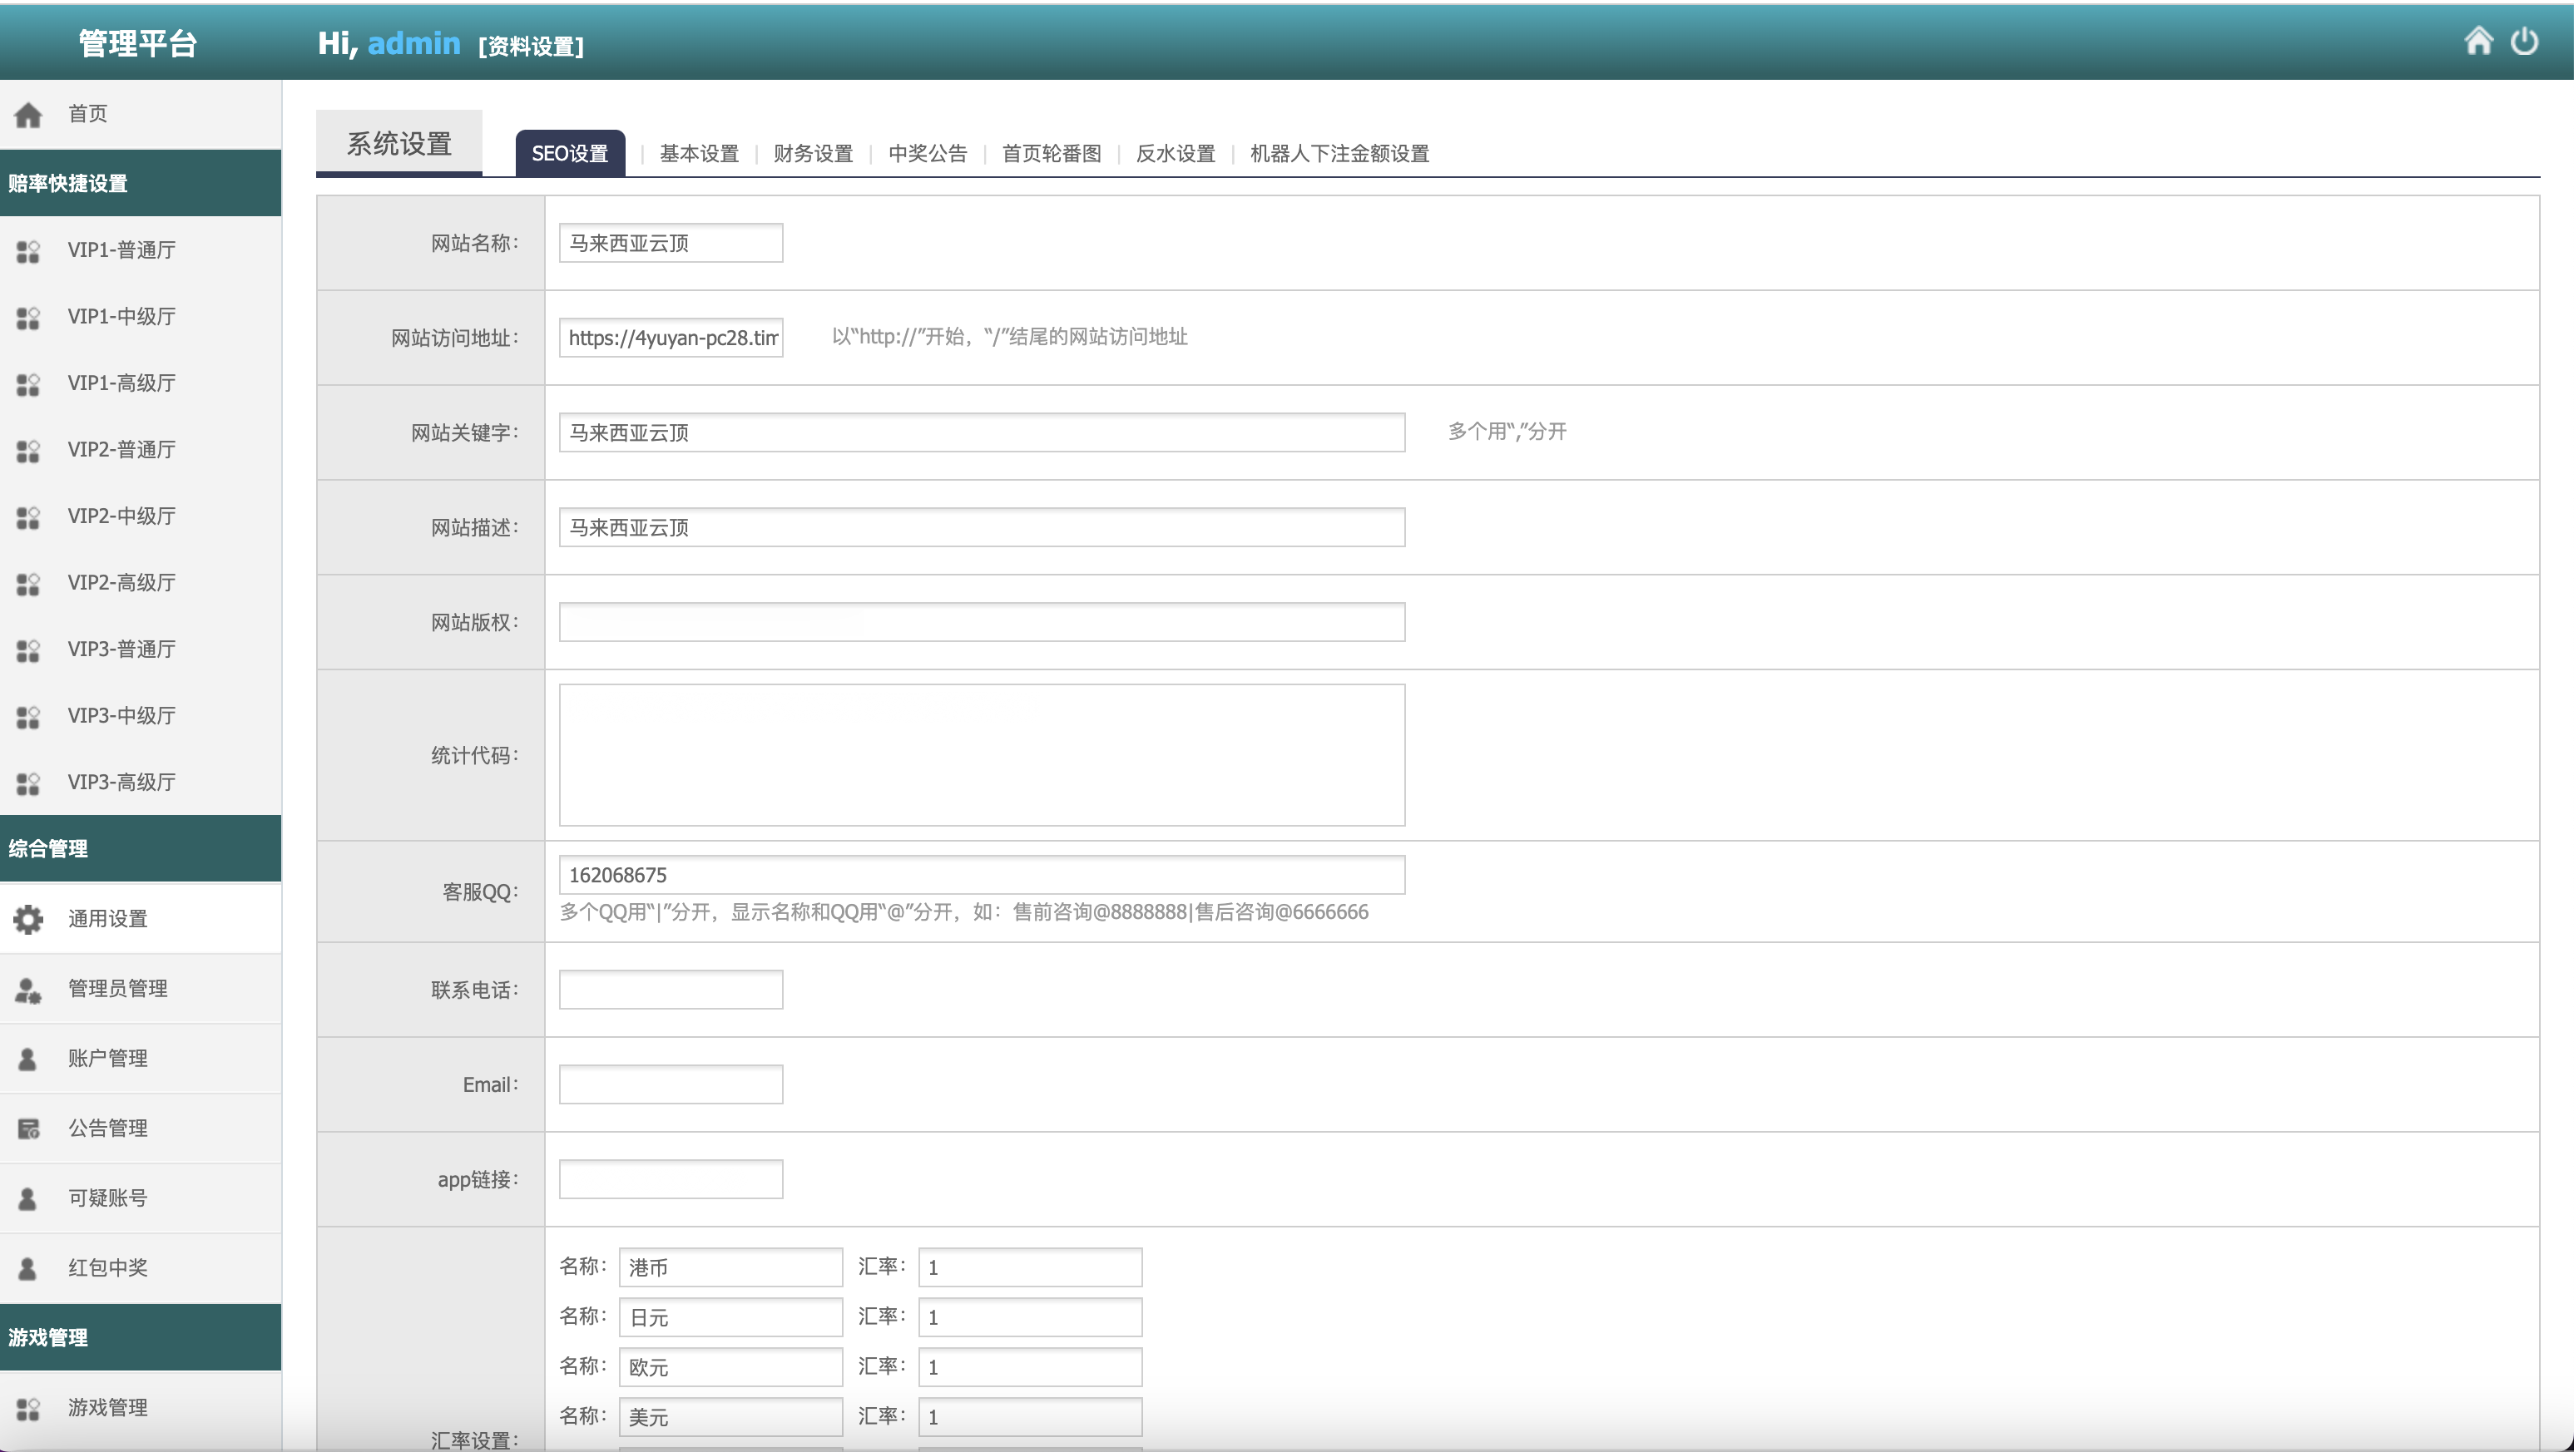The height and width of the screenshot is (1452, 2574).
Task: Open the 反水设置 tab
Action: tap(1175, 154)
